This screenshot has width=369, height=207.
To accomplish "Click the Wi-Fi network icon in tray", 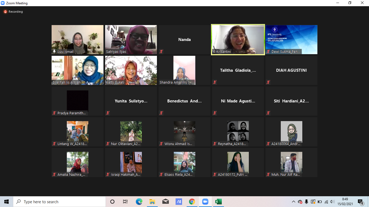I will pos(326,202).
